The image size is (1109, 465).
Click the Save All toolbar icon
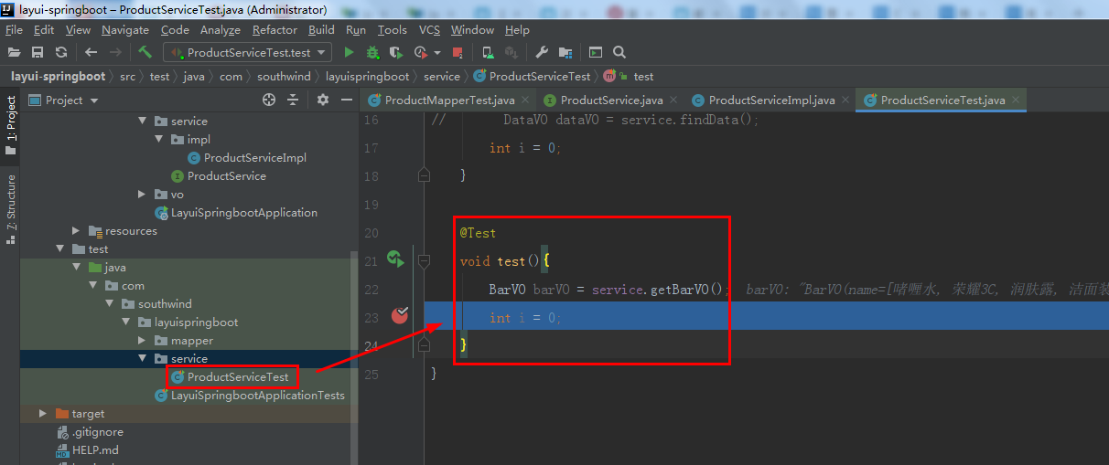pyautogui.click(x=38, y=52)
